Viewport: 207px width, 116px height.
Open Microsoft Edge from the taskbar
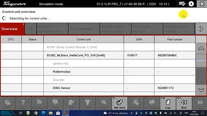pos(43,113)
